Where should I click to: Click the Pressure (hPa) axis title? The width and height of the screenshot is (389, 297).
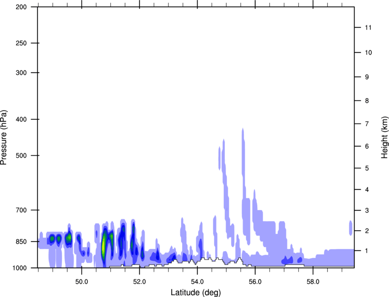(4, 138)
